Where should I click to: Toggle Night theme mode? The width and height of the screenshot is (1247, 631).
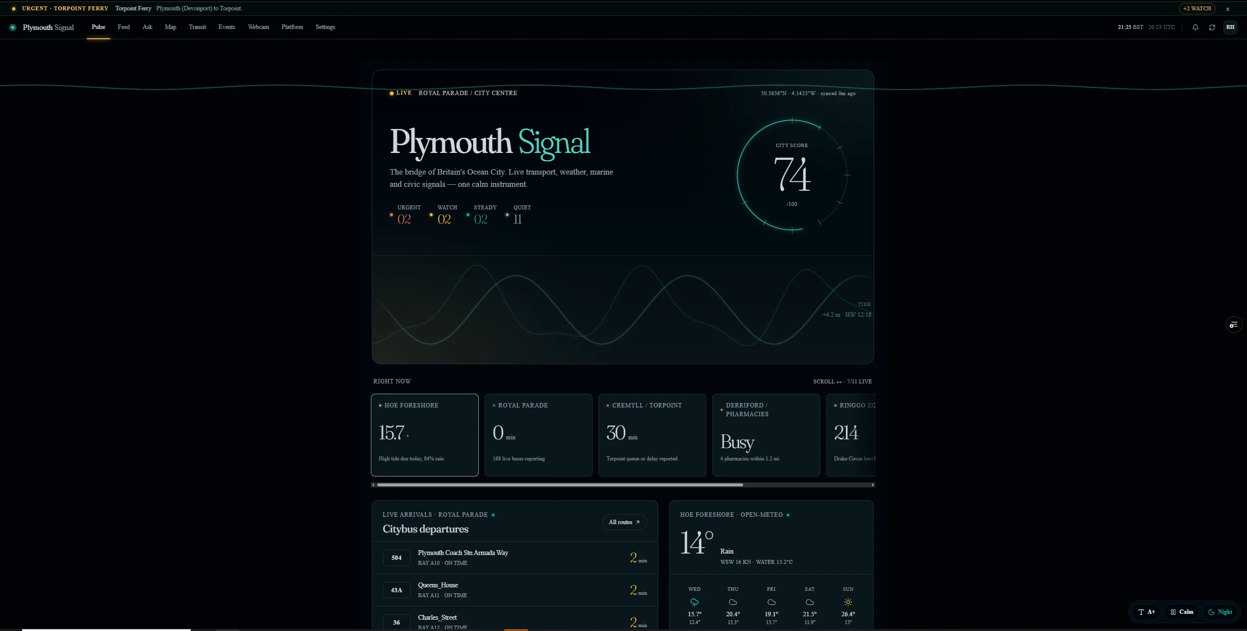[x=1220, y=612]
